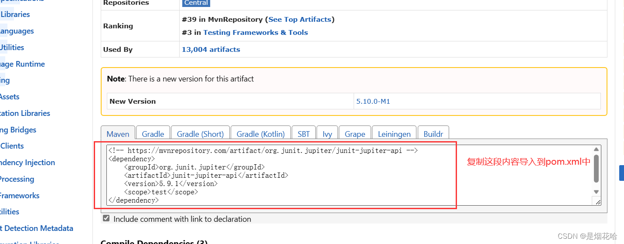Open the 13,004 artifacts link
The image size is (624, 244).
tap(211, 49)
